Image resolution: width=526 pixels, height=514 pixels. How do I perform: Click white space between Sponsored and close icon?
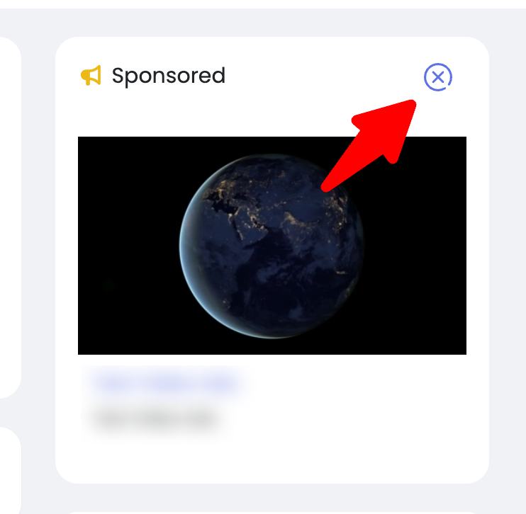(325, 76)
